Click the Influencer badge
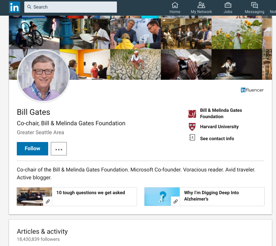The height and width of the screenshot is (246, 276). (252, 90)
